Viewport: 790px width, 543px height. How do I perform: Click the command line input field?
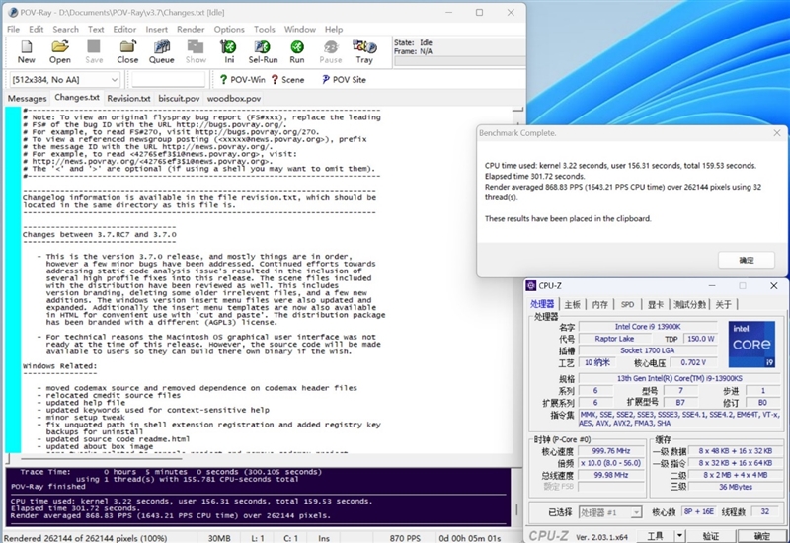point(168,80)
